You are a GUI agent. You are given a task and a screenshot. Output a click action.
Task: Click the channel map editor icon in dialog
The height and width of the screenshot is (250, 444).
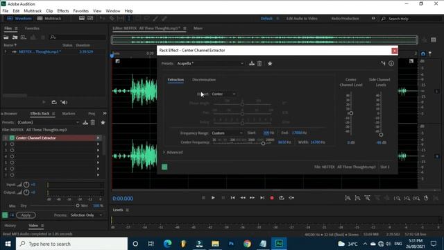[x=383, y=63]
